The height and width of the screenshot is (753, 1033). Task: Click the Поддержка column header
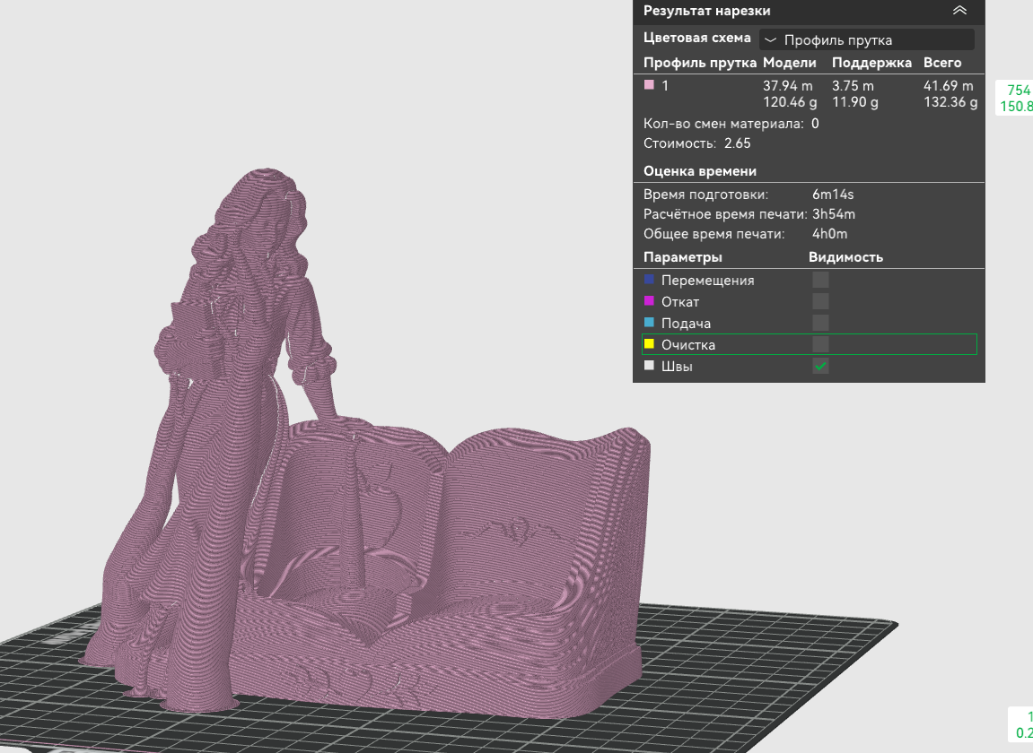coord(871,63)
